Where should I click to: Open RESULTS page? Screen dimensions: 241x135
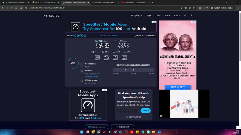138,36
